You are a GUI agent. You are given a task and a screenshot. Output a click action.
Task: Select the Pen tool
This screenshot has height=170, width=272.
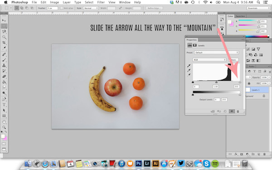(x=4, y=99)
